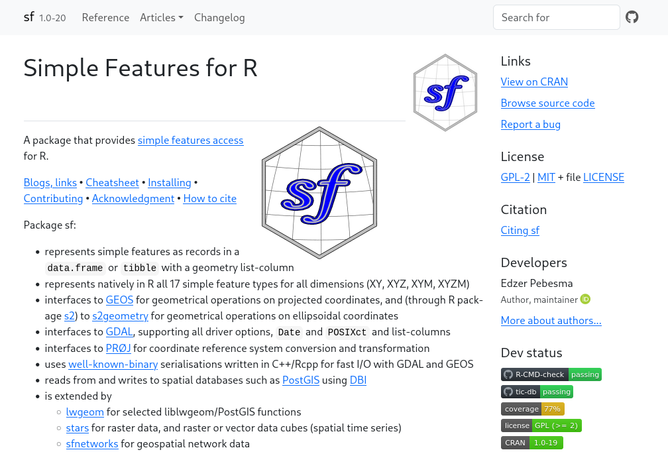Open the license GPL (>= 2) badge
Screen dimensions: 668x452
541,425
